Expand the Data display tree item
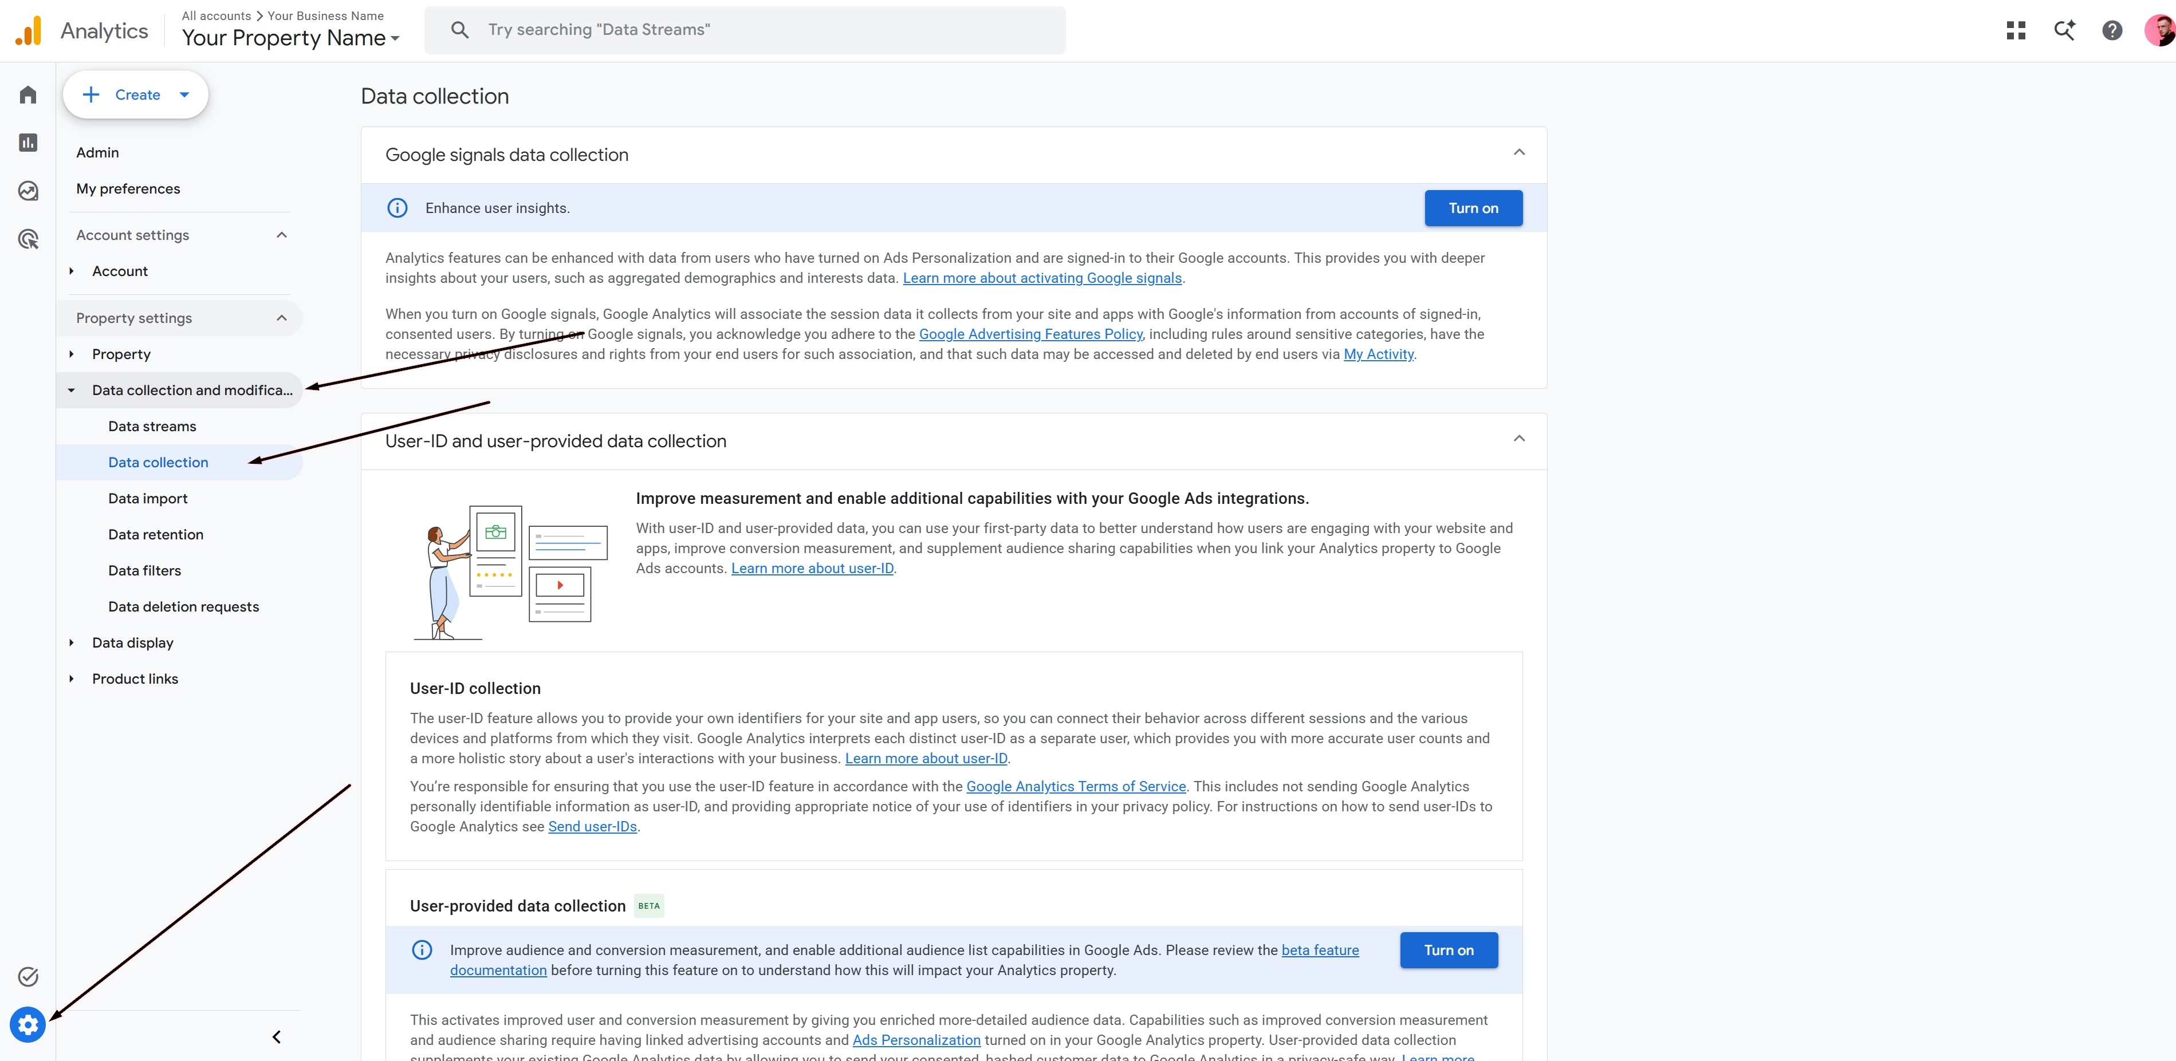Screen dimensions: 2176x1061 tap(72, 643)
